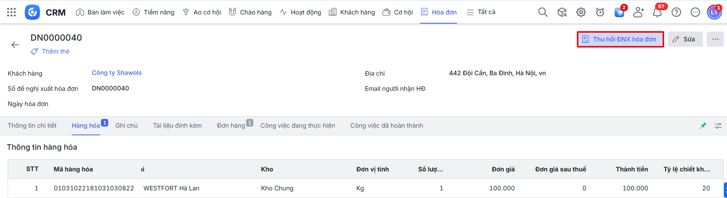Go back using the left arrow
The width and height of the screenshot is (727, 198).
coord(15,45)
